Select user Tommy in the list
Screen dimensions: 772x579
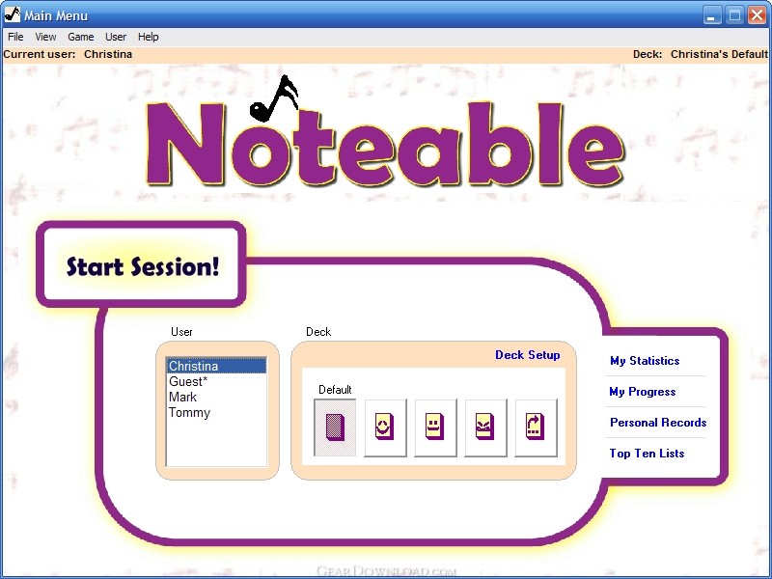point(216,413)
